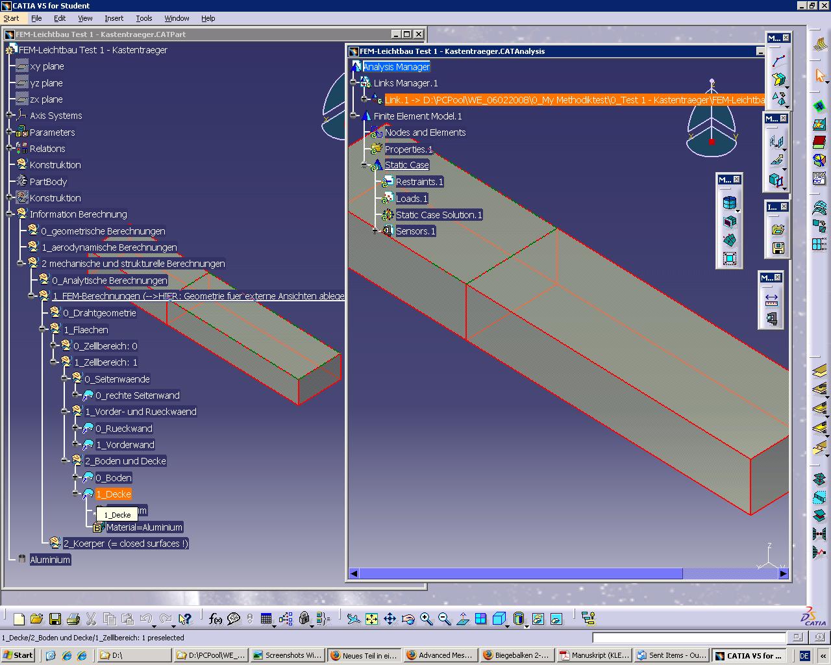Click the curve icon in top floating toolbar
The height and width of the screenshot is (665, 831).
[778, 61]
